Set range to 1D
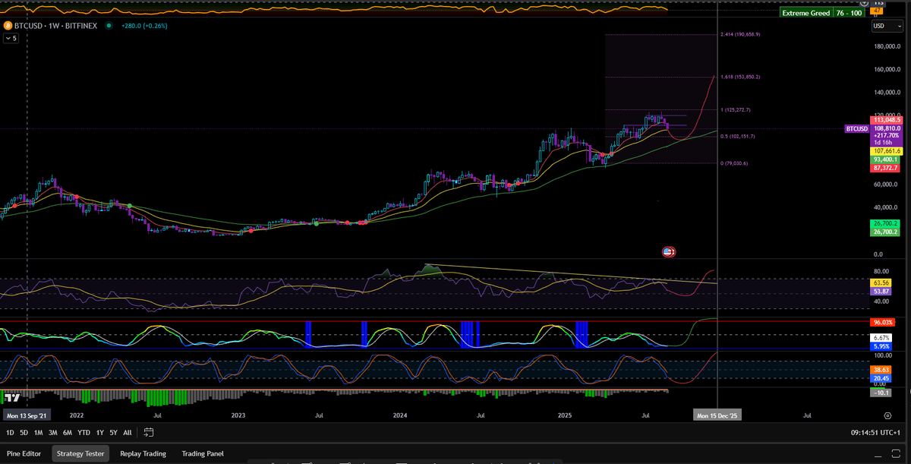 click(x=11, y=432)
